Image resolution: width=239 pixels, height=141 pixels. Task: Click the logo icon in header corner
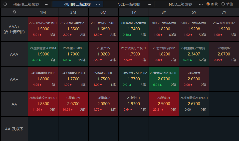point(14,12)
